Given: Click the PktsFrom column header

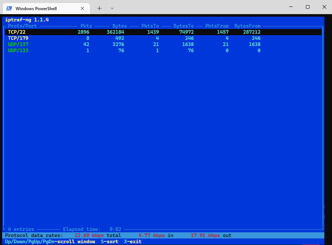Looking at the screenshot, I should (217, 26).
